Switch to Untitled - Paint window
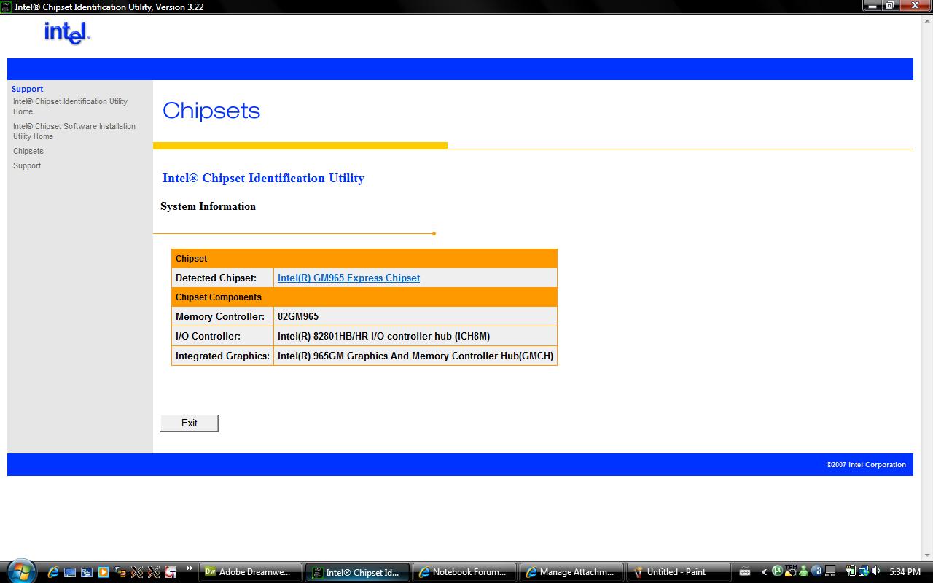 679,572
